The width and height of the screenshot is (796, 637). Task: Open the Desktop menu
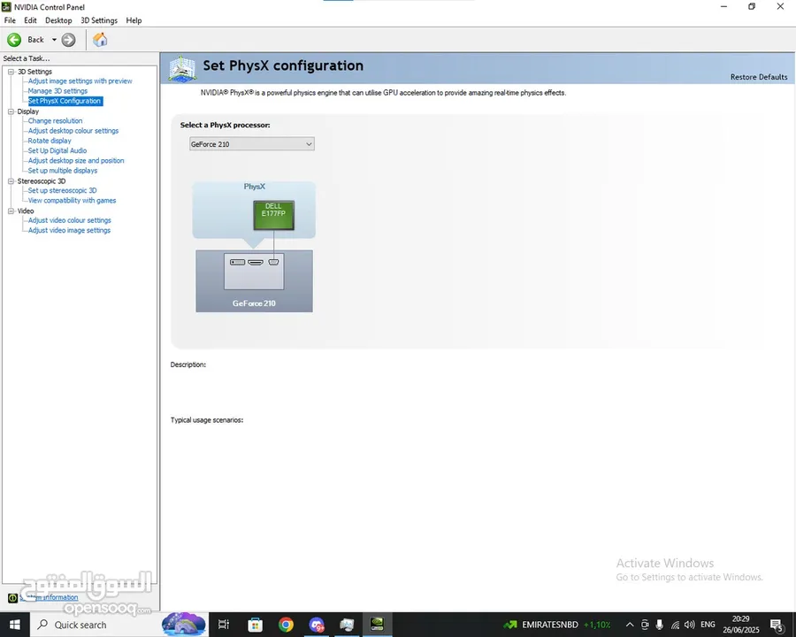58,20
